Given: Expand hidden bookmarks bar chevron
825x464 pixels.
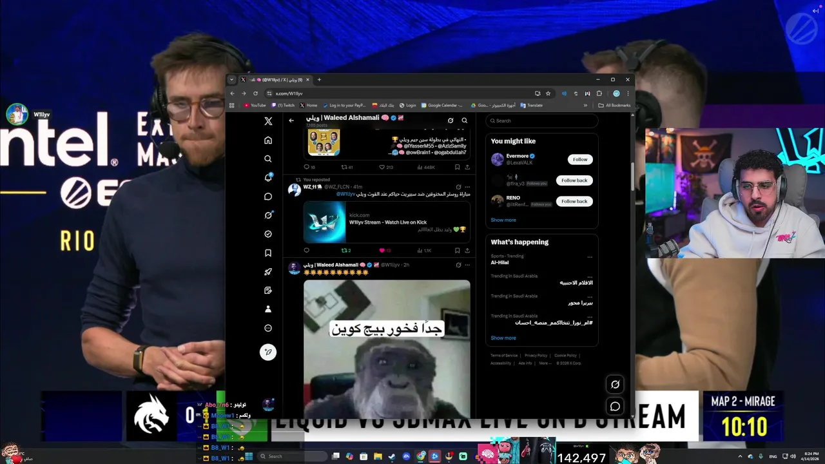Looking at the screenshot, I should (x=586, y=105).
